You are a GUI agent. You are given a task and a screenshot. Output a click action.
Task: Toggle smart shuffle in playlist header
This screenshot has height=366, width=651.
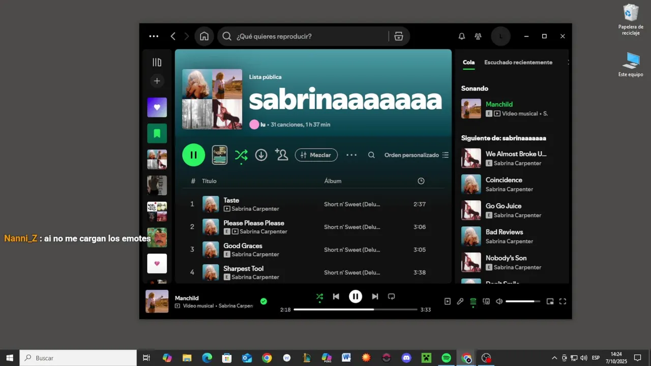pos(241,155)
